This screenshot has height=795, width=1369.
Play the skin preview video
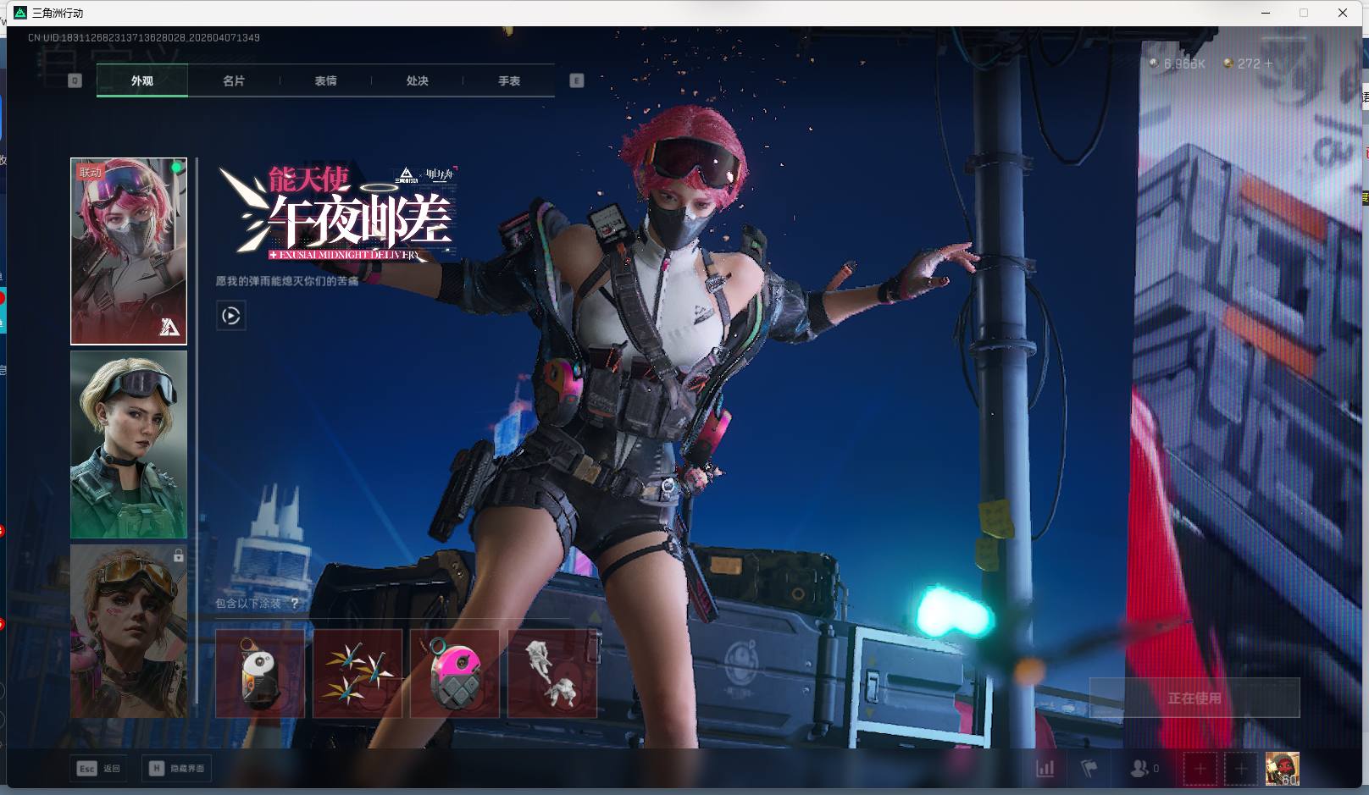[231, 316]
